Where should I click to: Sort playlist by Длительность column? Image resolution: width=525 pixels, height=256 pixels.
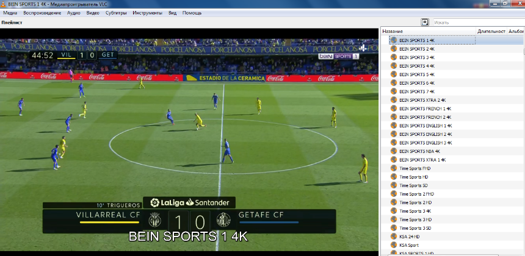[x=491, y=31]
